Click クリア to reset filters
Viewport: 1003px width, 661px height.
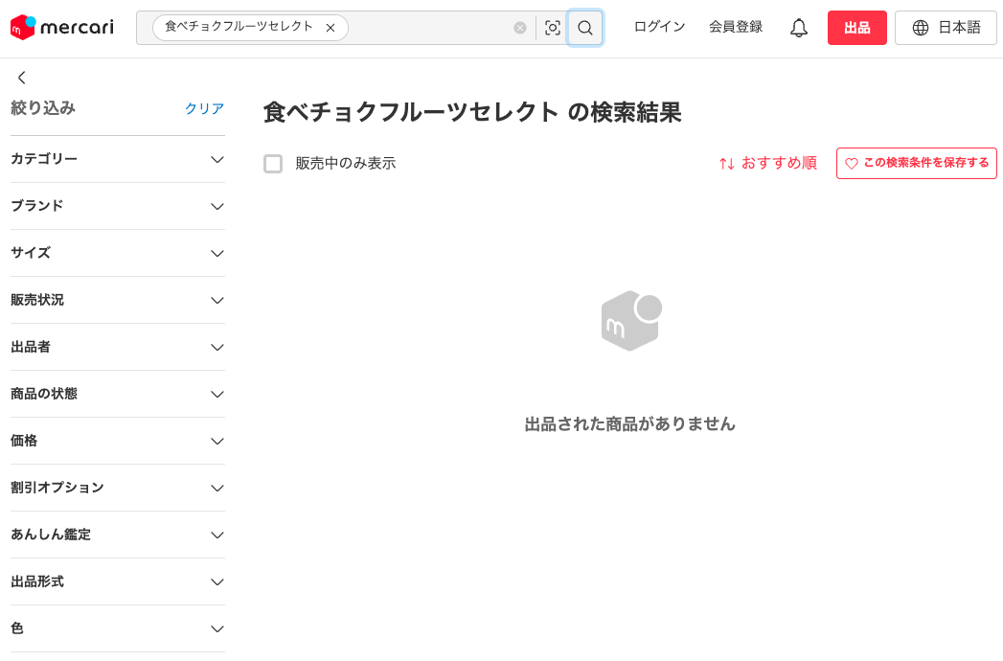point(204,109)
